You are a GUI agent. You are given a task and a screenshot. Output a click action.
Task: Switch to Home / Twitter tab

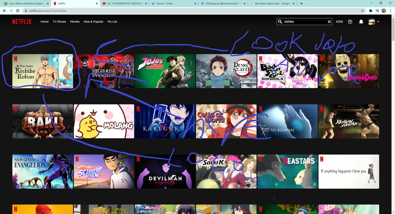[x=174, y=3]
